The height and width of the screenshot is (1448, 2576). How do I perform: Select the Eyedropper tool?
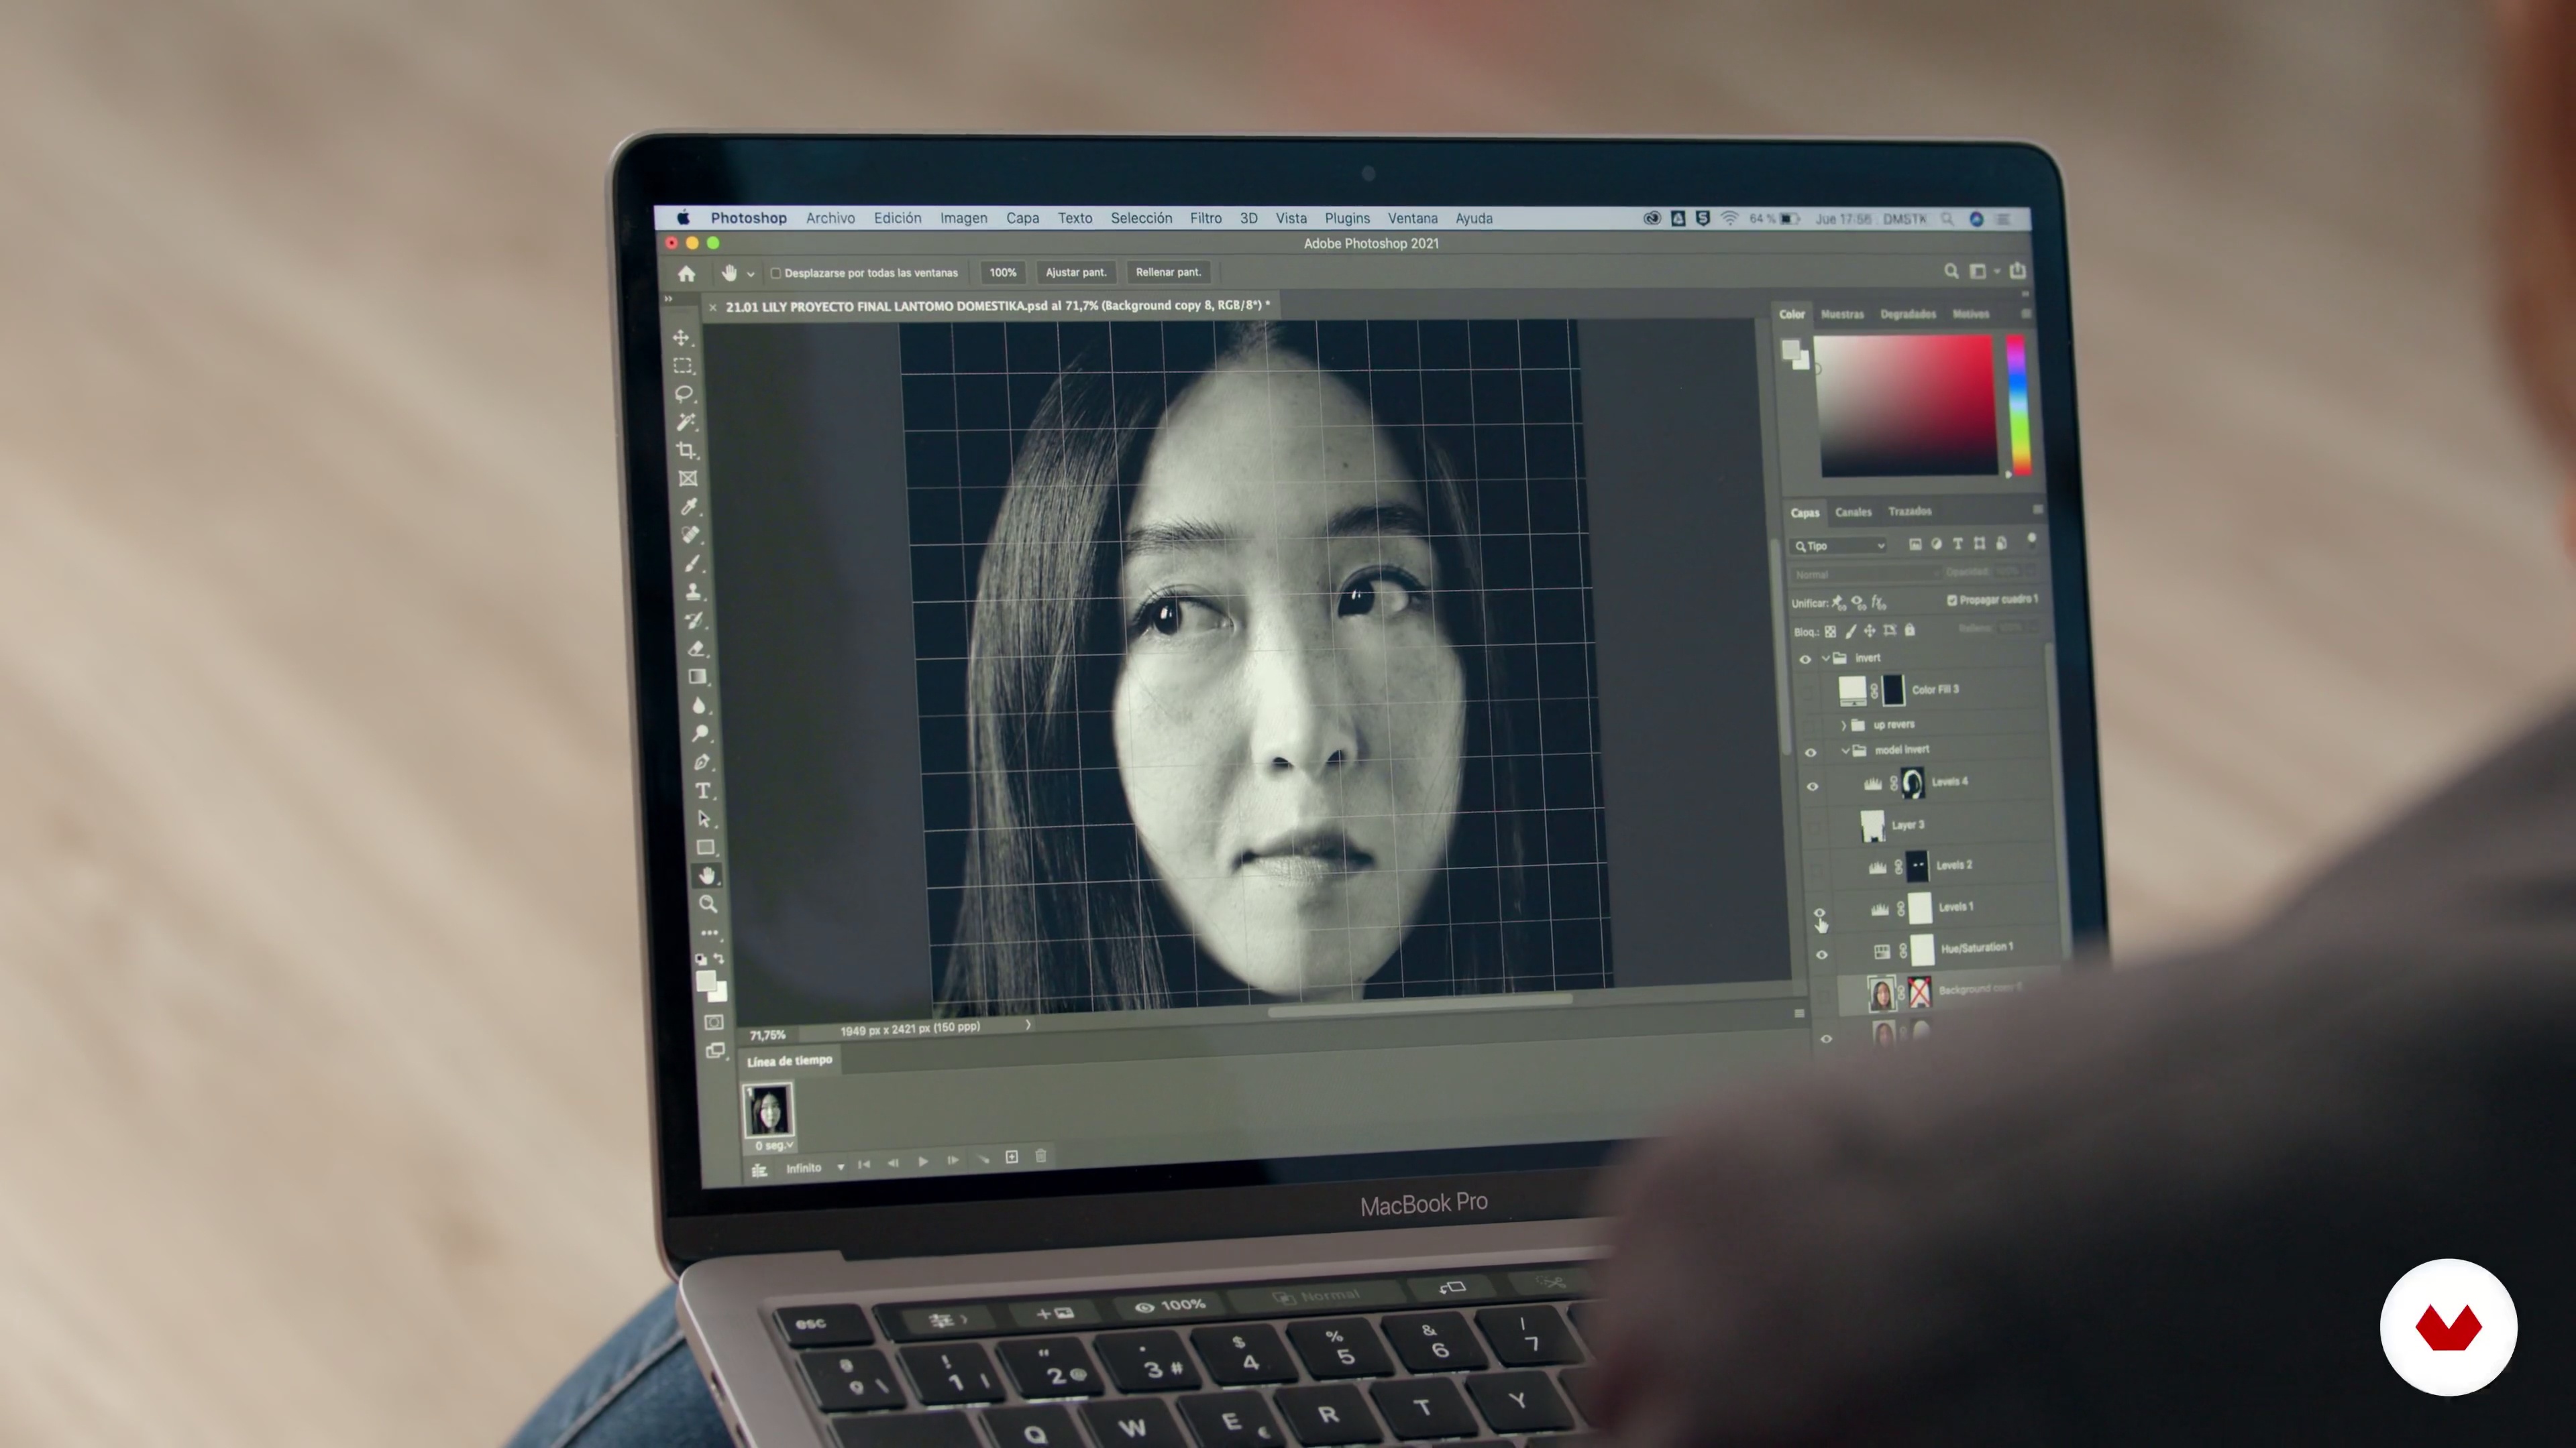point(690,507)
